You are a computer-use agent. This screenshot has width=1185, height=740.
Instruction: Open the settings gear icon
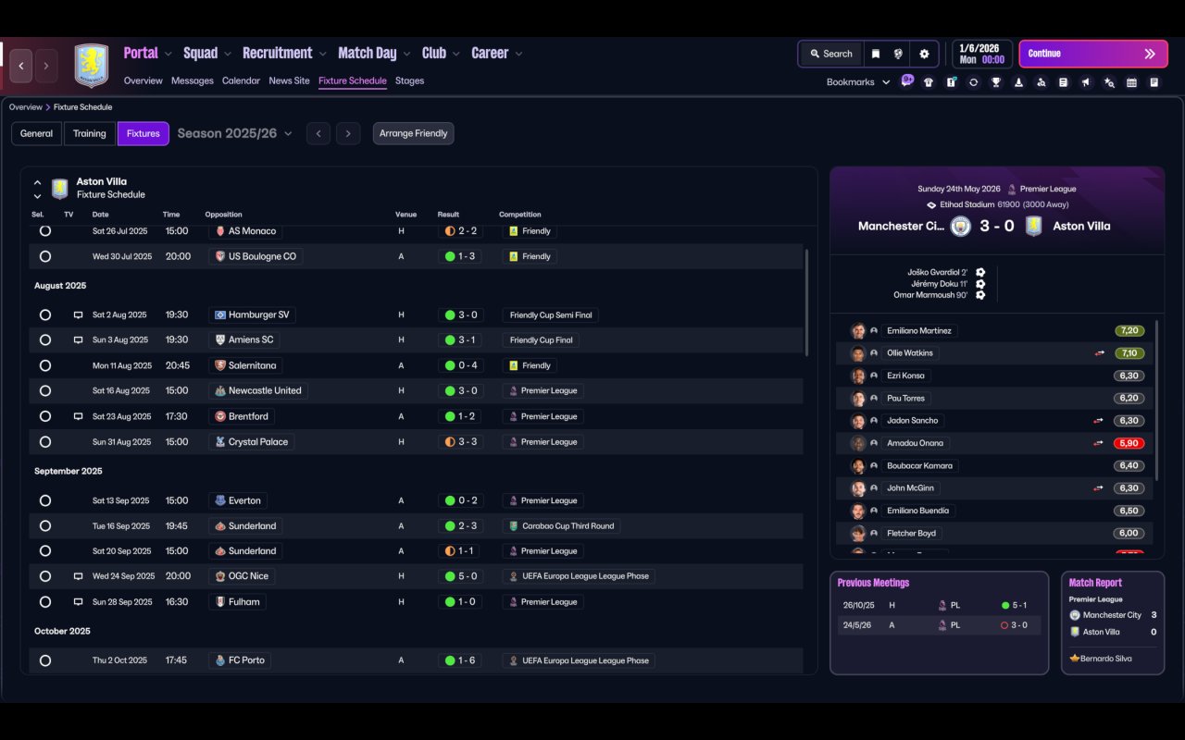coord(924,54)
